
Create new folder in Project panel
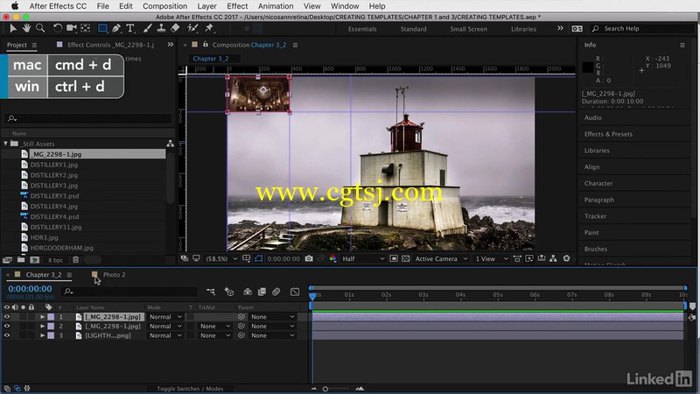pyautogui.click(x=21, y=259)
